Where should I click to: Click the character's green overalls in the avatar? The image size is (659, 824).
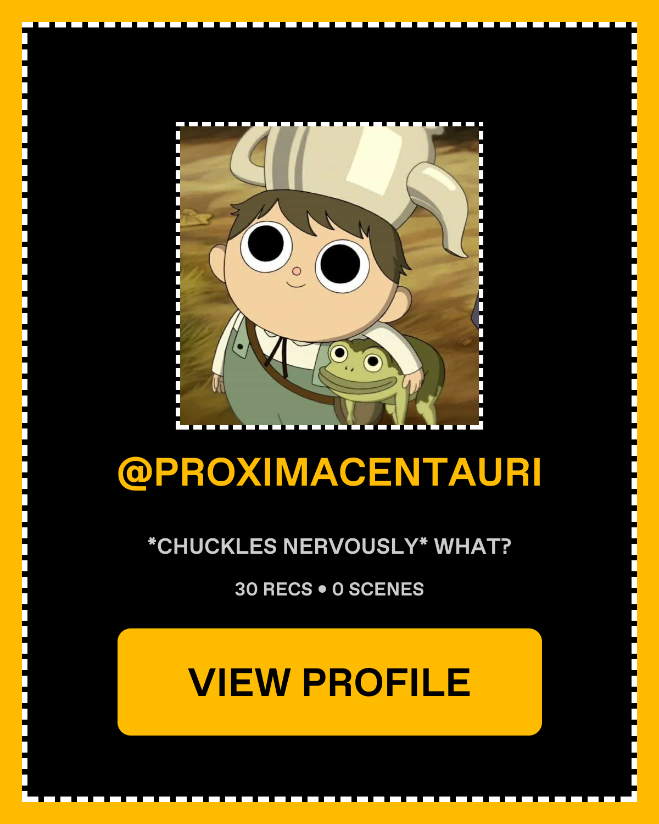click(x=264, y=385)
